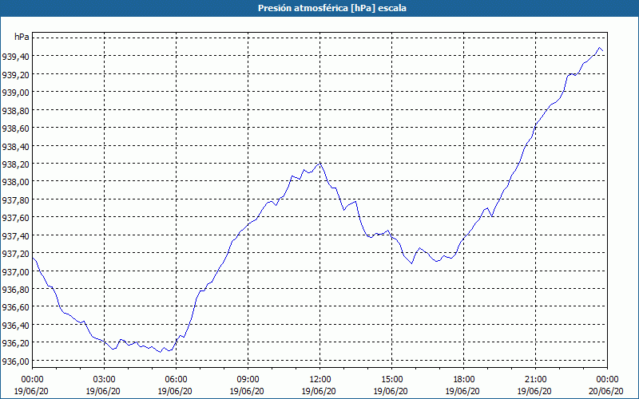
Task: Click the 06:00 time label on x-axis
Action: point(176,380)
